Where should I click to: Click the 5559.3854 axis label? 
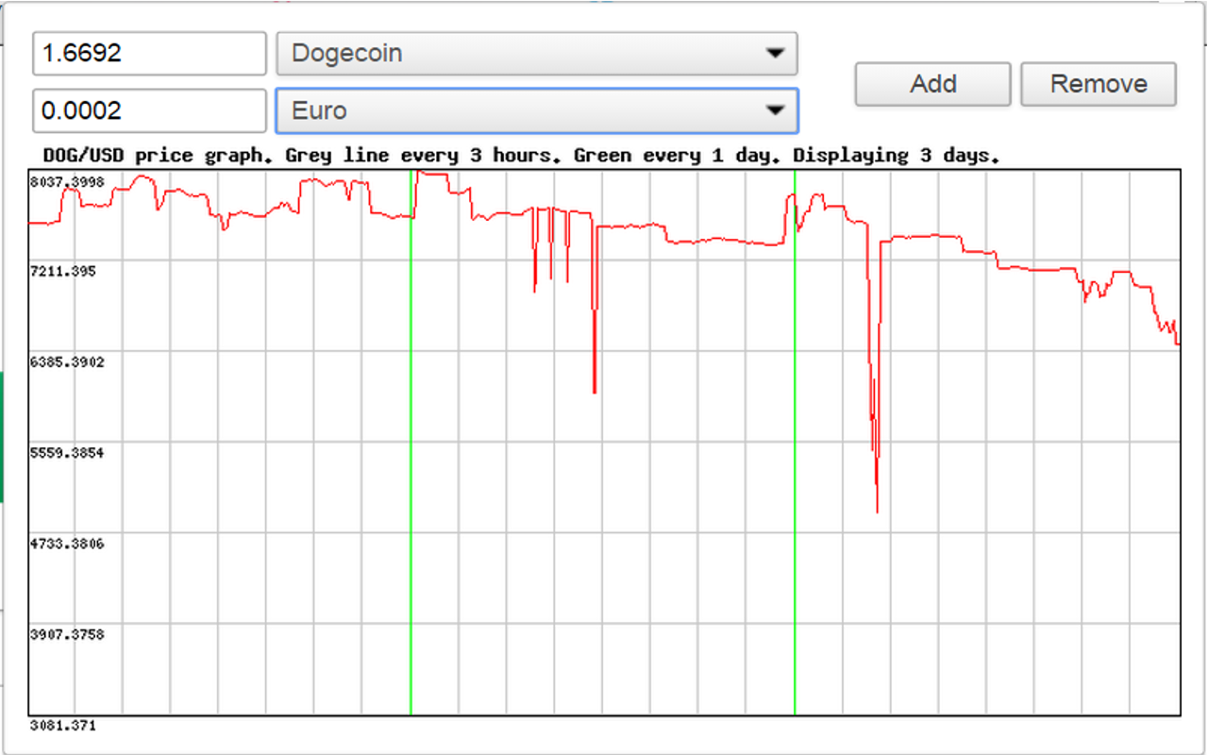(67, 453)
